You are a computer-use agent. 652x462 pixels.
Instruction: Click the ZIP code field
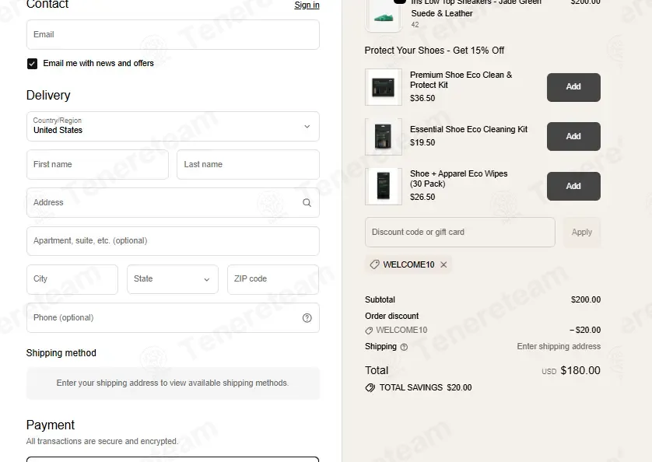tap(273, 279)
